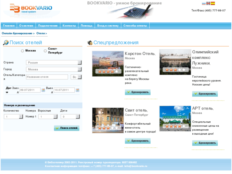This screenshot has width=232, height=174.
Task: Click the Корстон Отель title text
Action: tap(140, 54)
